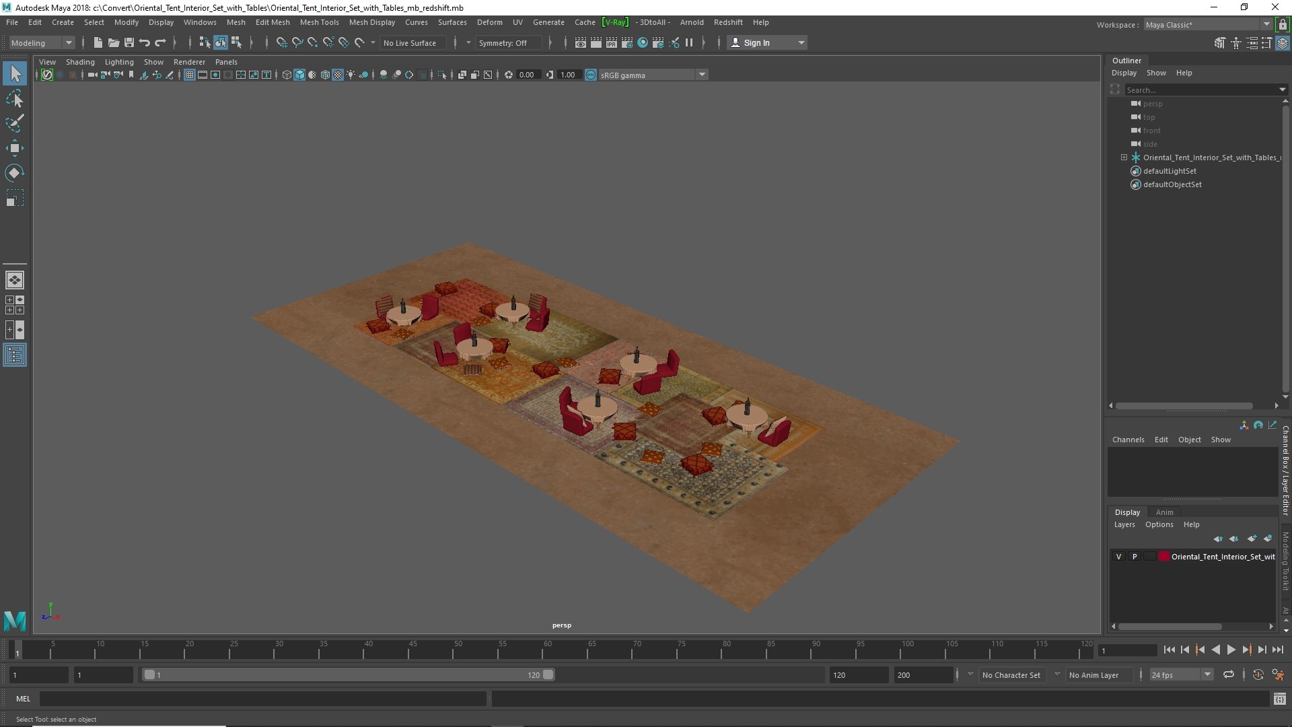1292x727 pixels.
Task: Redo the last action
Action: pos(160,42)
